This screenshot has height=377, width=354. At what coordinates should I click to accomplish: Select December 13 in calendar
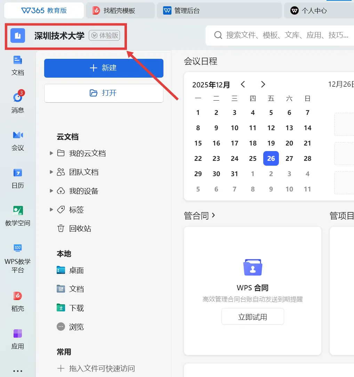(289, 128)
